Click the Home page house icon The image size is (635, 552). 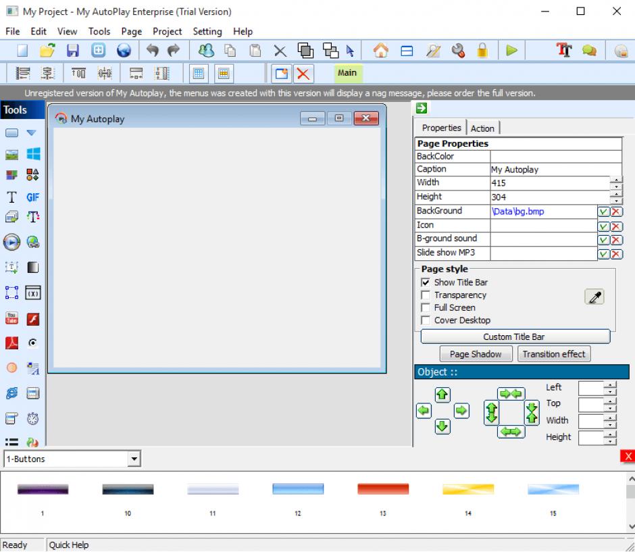pos(380,51)
